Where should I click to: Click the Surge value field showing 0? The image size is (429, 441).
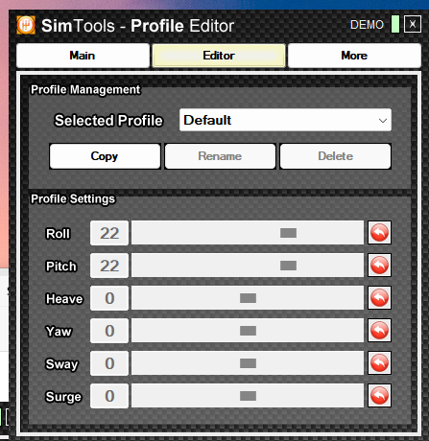[x=109, y=396]
